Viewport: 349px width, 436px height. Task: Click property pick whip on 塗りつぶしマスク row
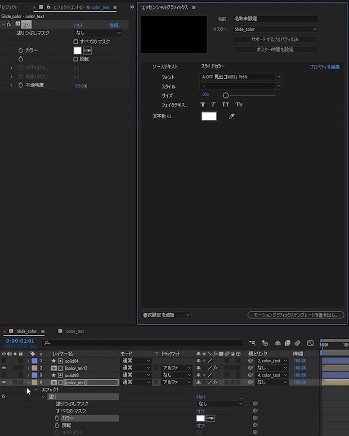[x=255, y=403]
